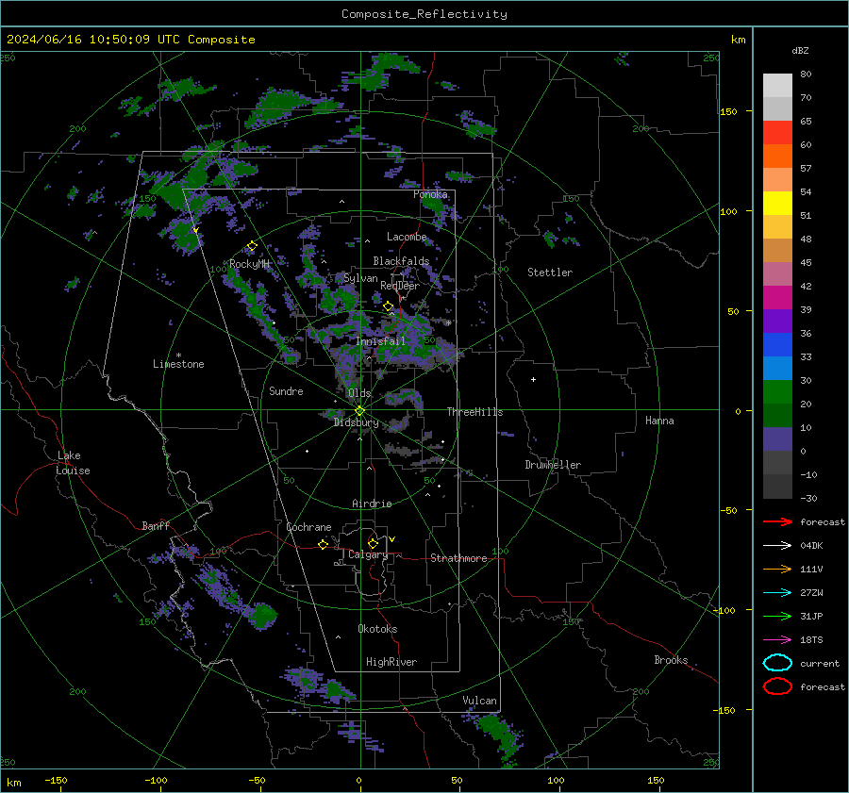Pick the cyan 27ZW arrow icon
Screen dimensions: 849x793
click(777, 593)
